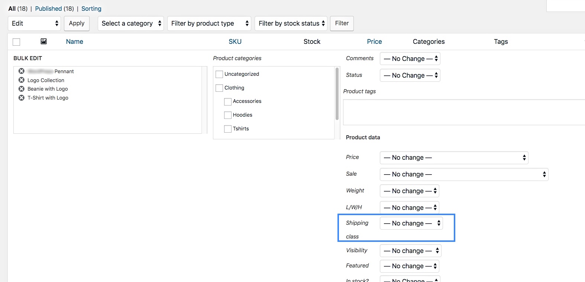Viewport: 585px width, 282px height.
Task: Click into the Product tags text area
Action: point(463,112)
